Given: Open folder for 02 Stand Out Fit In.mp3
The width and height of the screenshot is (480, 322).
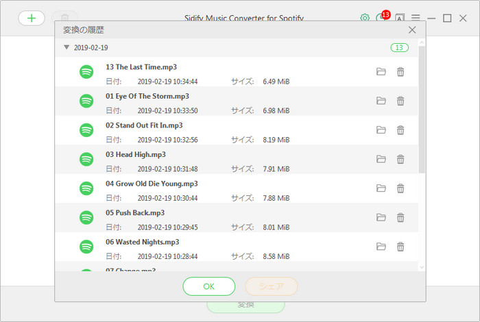Looking at the screenshot, I should point(381,130).
